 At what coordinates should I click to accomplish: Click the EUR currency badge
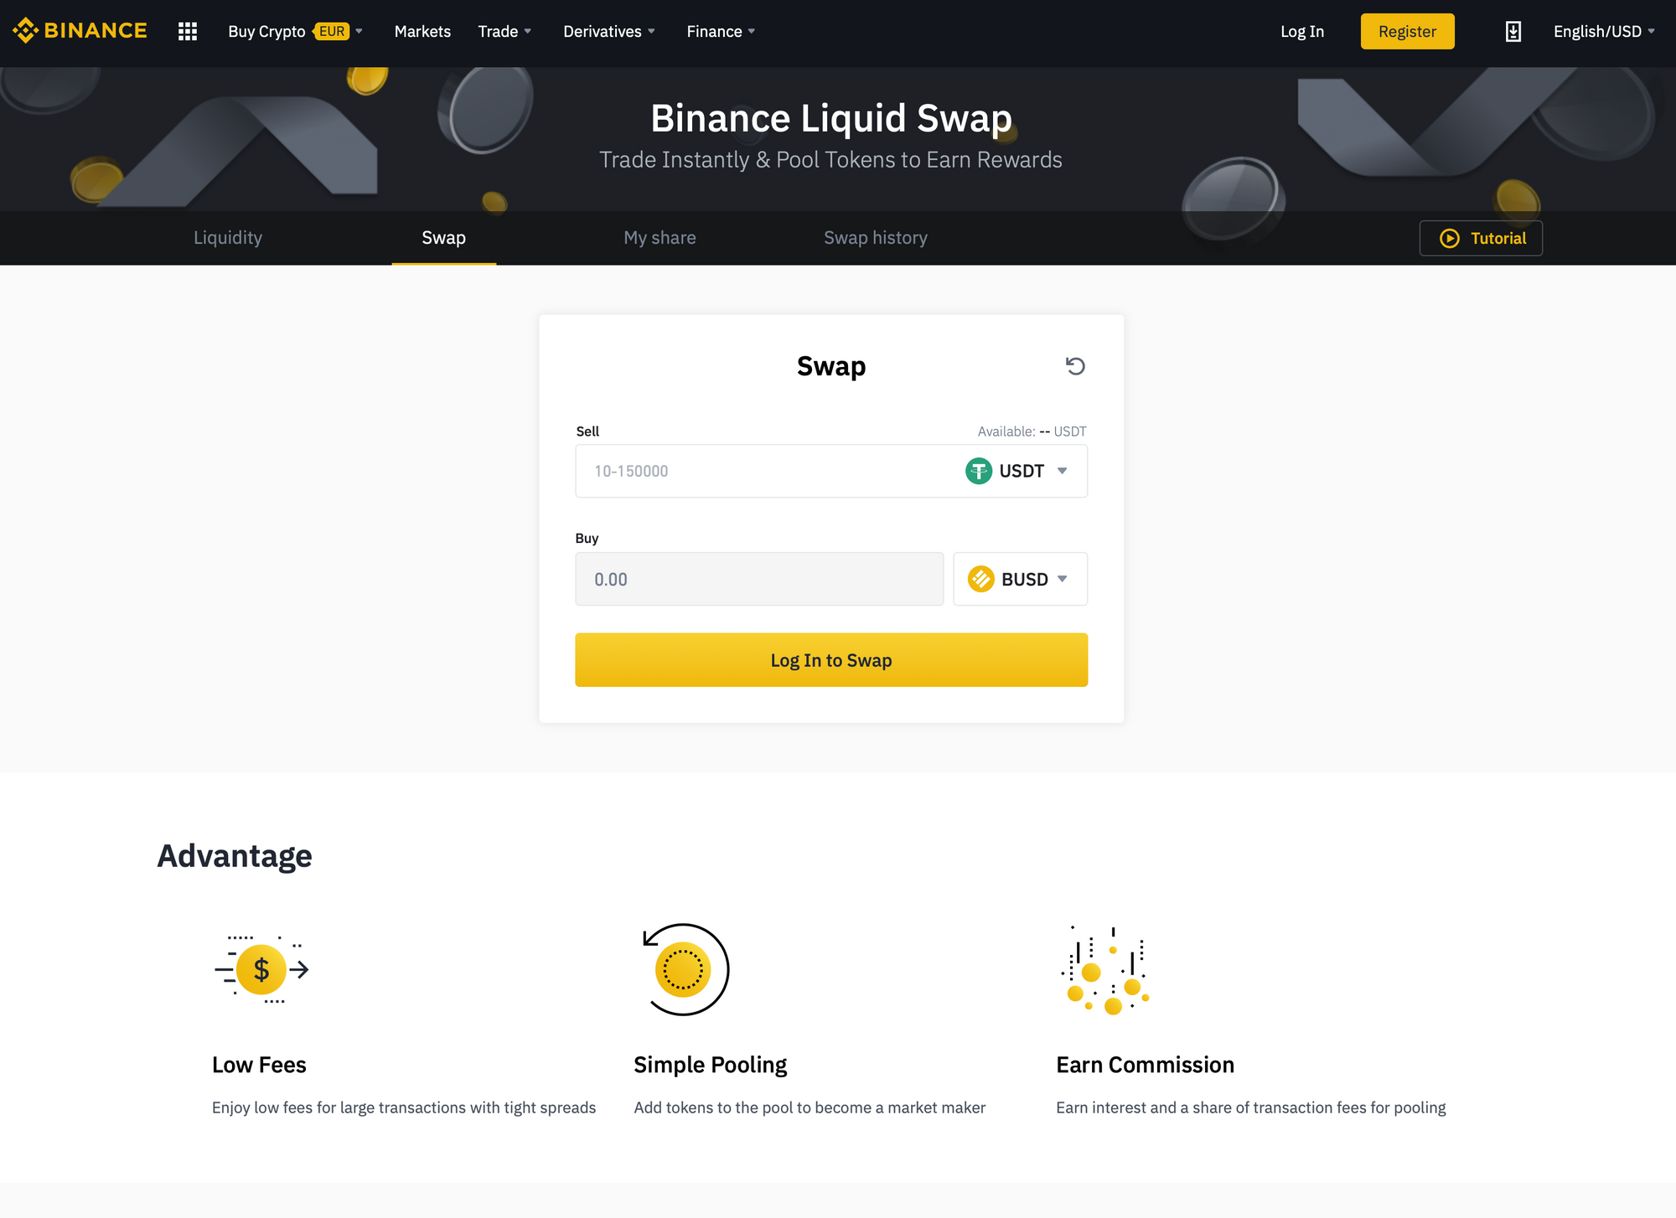(x=332, y=31)
